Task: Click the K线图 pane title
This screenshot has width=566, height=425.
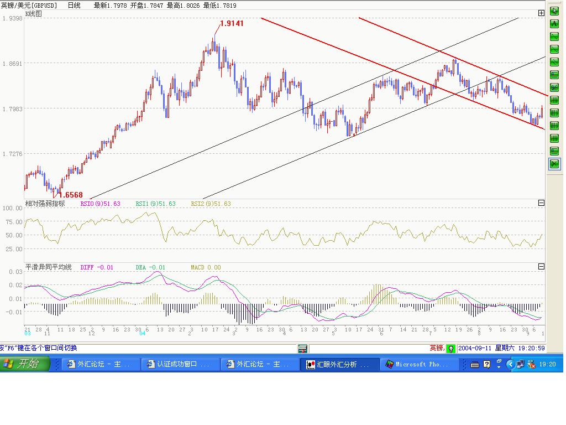Action: coord(34,14)
